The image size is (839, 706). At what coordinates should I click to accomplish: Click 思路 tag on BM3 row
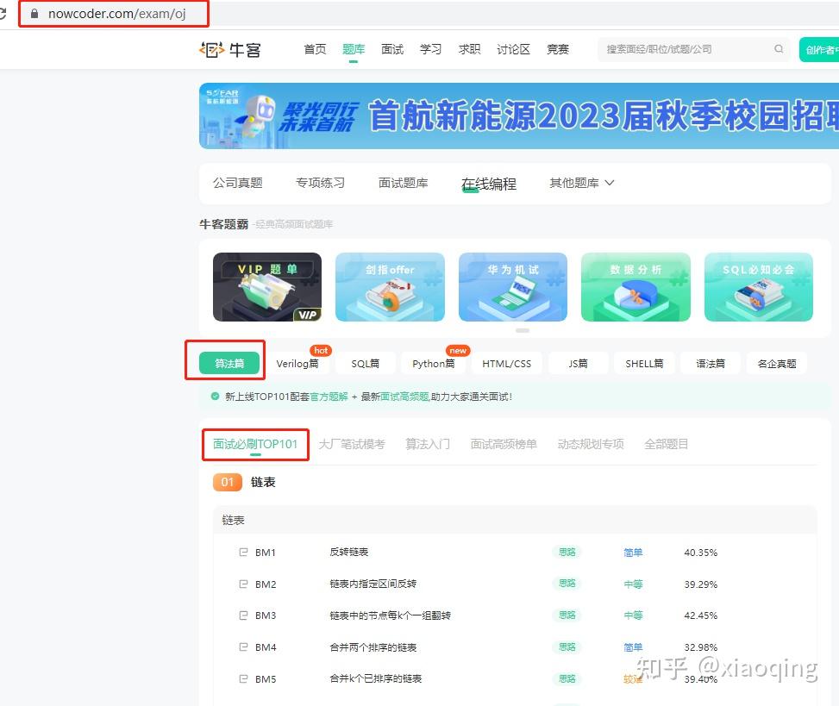point(567,615)
